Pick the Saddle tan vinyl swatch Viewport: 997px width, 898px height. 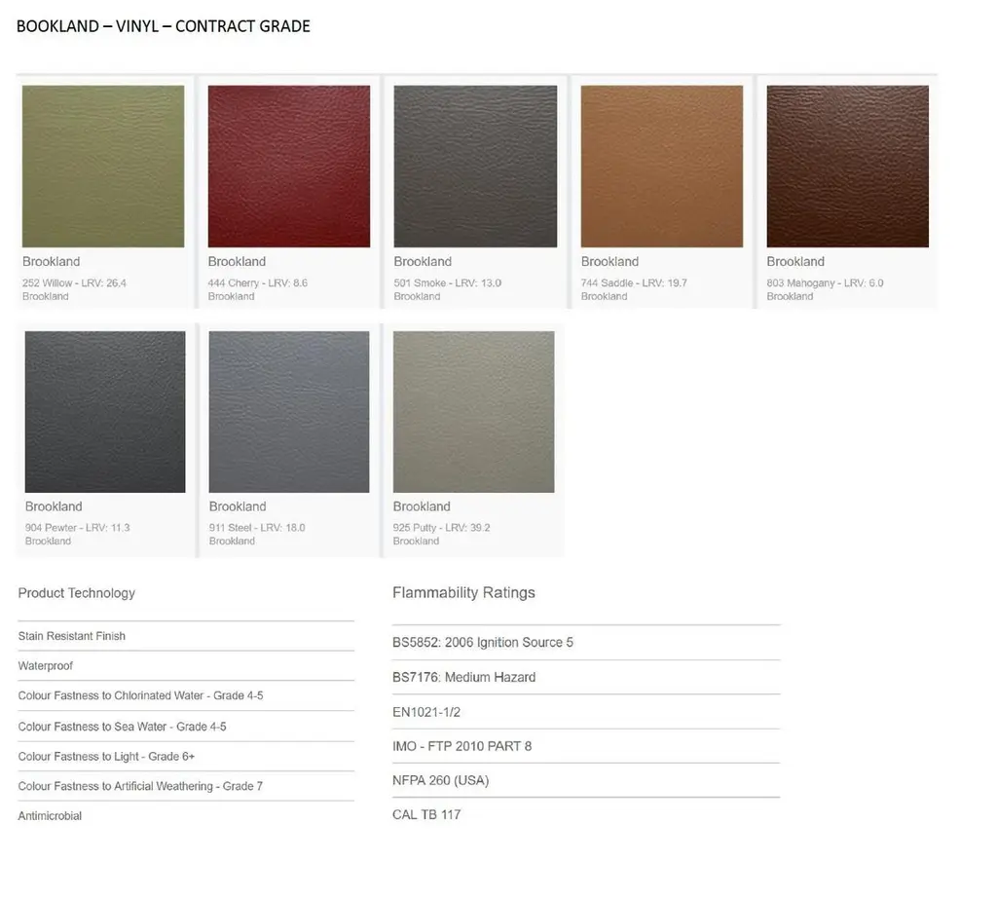tap(662, 167)
